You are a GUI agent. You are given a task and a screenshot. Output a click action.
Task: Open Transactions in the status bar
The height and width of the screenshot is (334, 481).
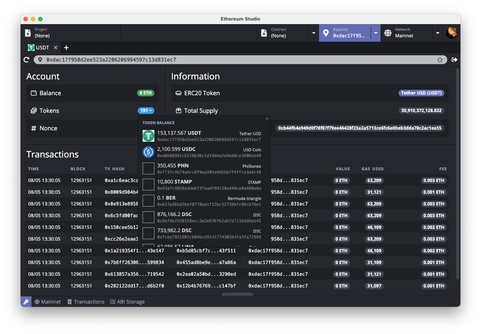pyautogui.click(x=86, y=302)
